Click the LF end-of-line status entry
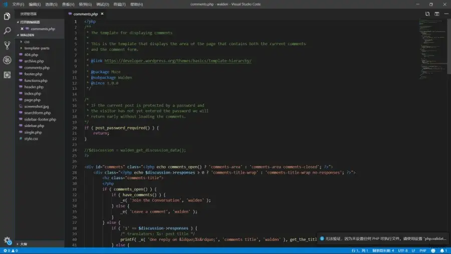 click(413, 251)
